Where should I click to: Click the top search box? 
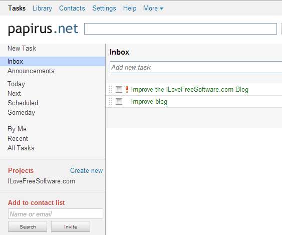click(180, 29)
